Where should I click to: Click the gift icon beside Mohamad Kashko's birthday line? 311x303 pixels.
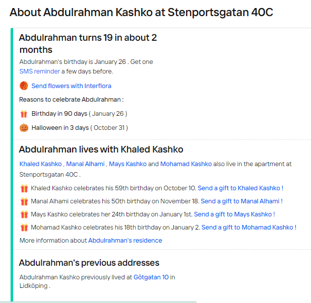(x=24, y=228)
